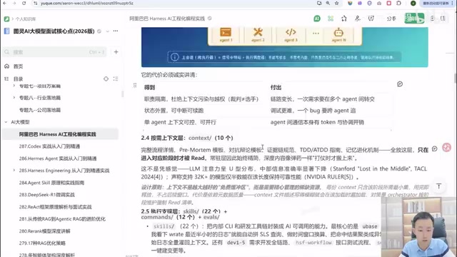Viewport: 457px width, 257px height.
Task: Open the knowledge base more options ellipsis
Action: (116, 31)
